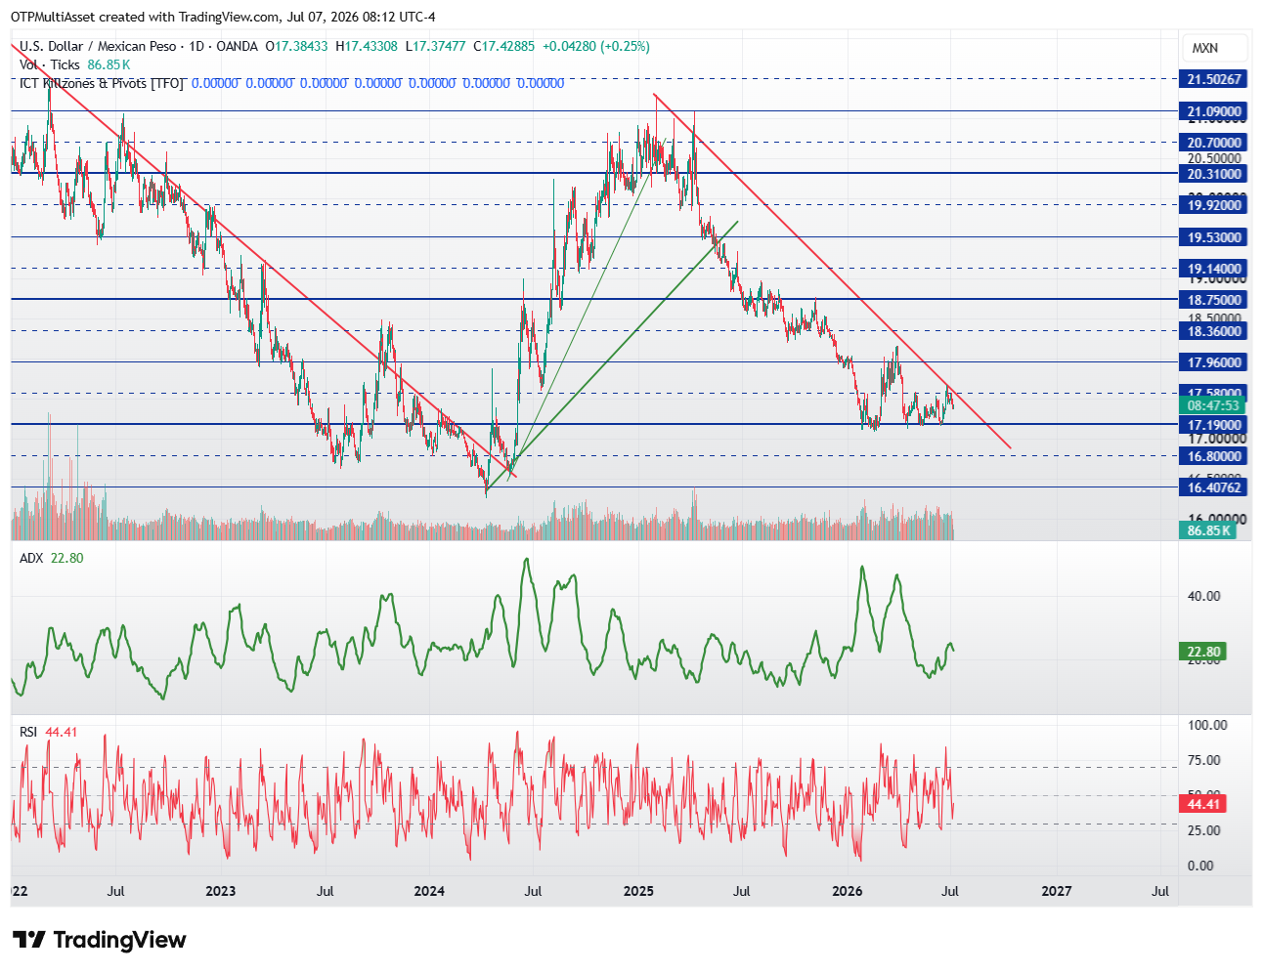Click the 100.00 RSI scale value
The width and height of the screenshot is (1263, 973).
pyautogui.click(x=1207, y=725)
